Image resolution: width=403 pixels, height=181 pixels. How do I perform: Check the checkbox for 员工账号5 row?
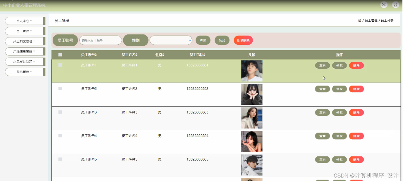(x=60, y=159)
